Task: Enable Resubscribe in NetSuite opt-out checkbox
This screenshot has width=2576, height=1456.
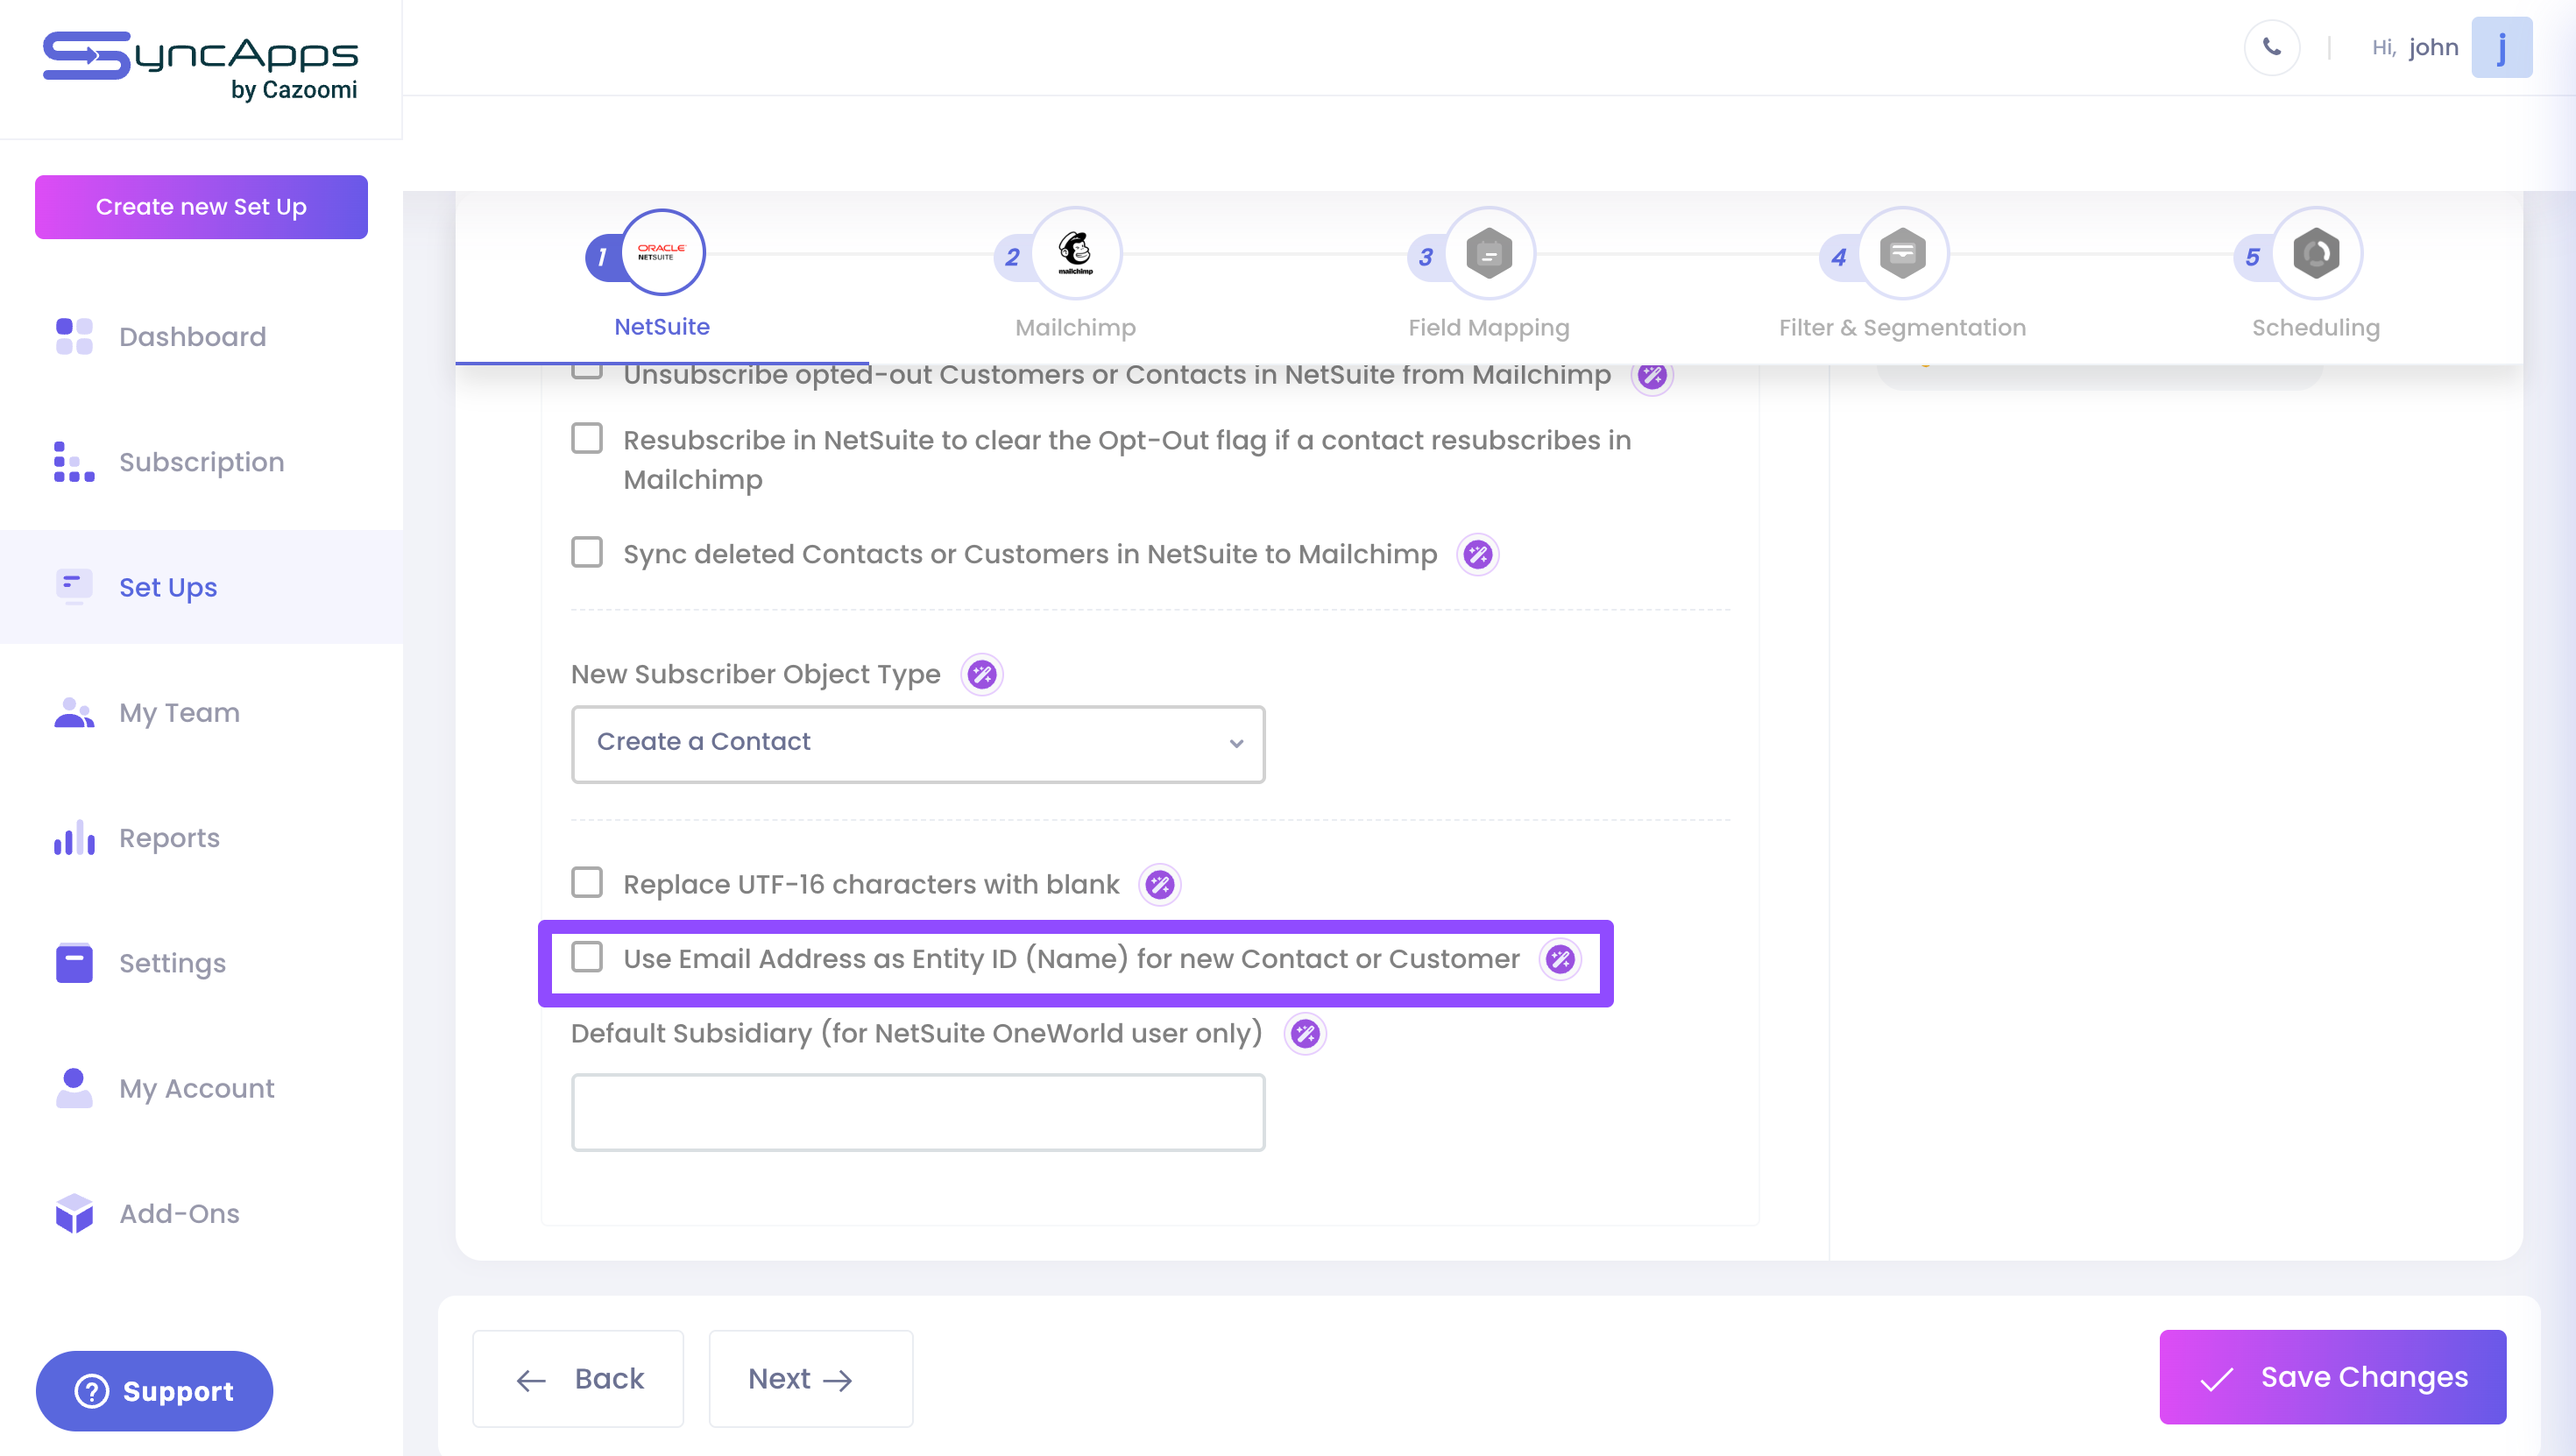Action: point(587,439)
